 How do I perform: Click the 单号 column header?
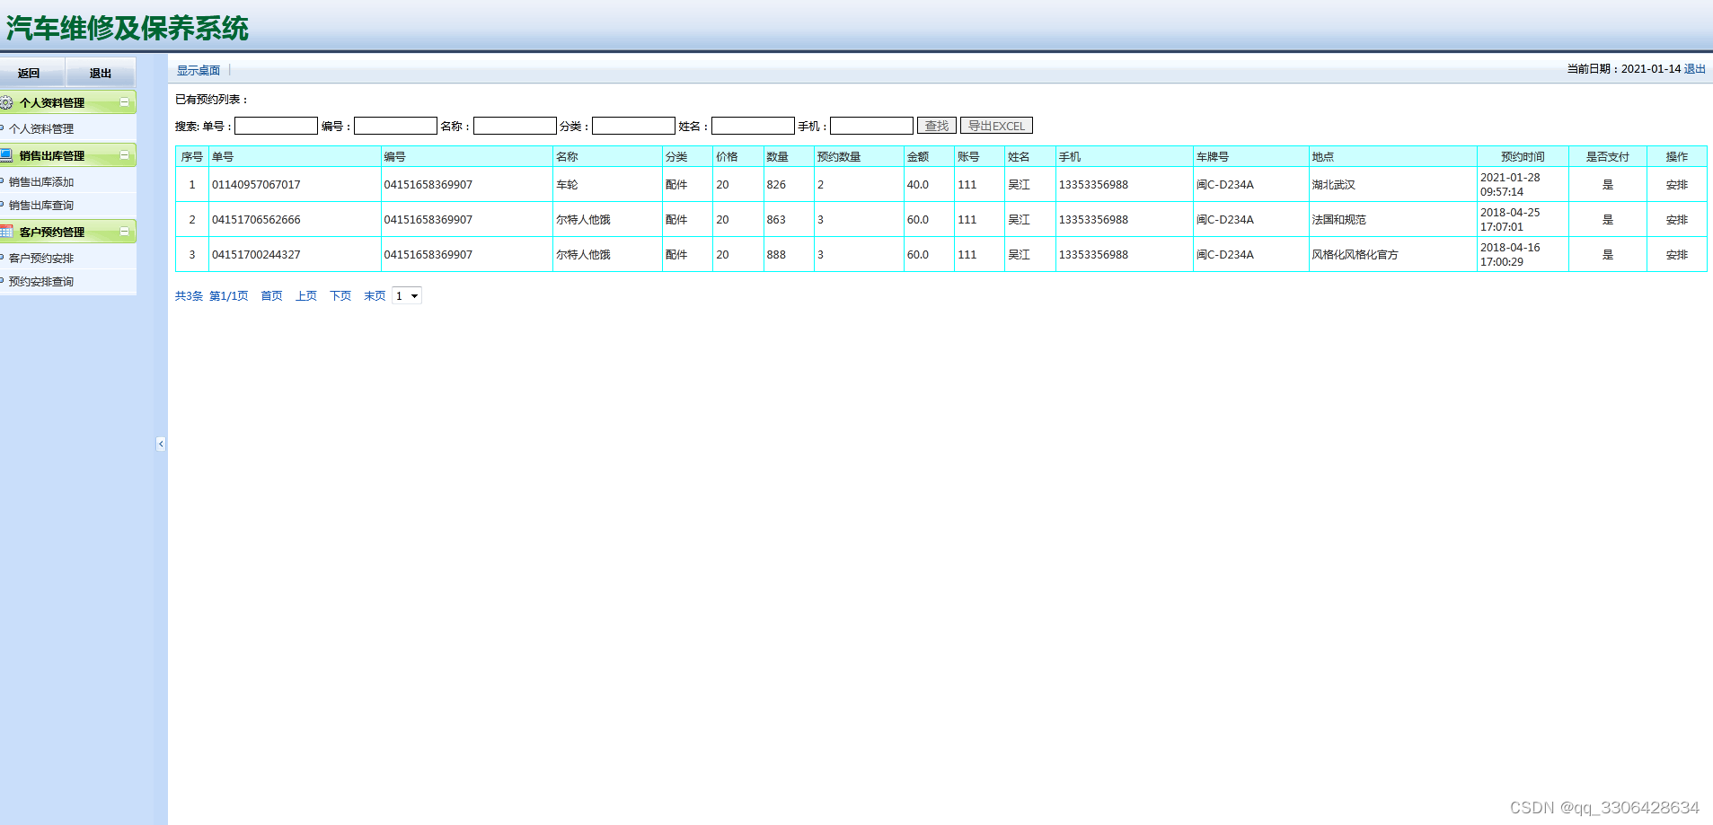pyautogui.click(x=295, y=156)
